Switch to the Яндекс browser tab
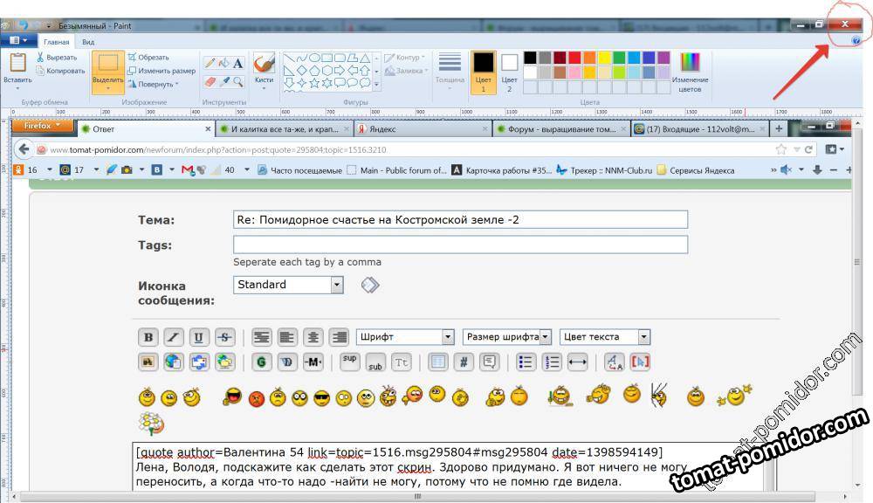The height and width of the screenshot is (503, 873). coord(420,128)
